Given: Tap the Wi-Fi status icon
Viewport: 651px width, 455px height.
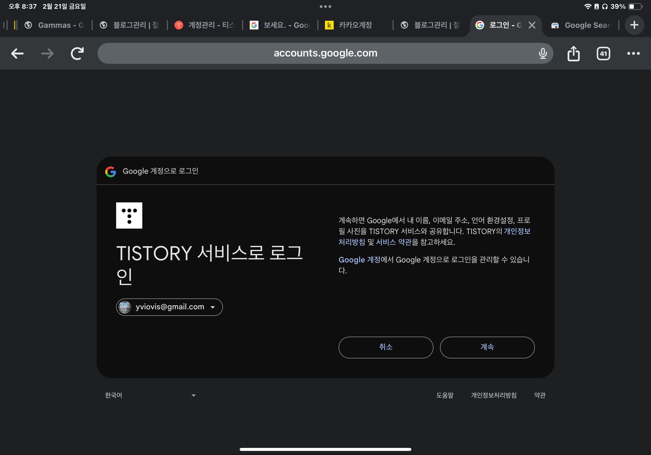Looking at the screenshot, I should 587,6.
